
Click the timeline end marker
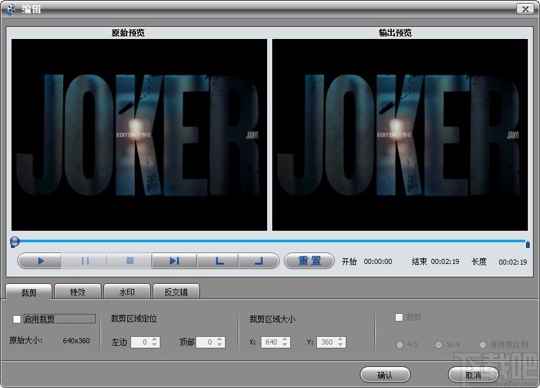point(528,244)
